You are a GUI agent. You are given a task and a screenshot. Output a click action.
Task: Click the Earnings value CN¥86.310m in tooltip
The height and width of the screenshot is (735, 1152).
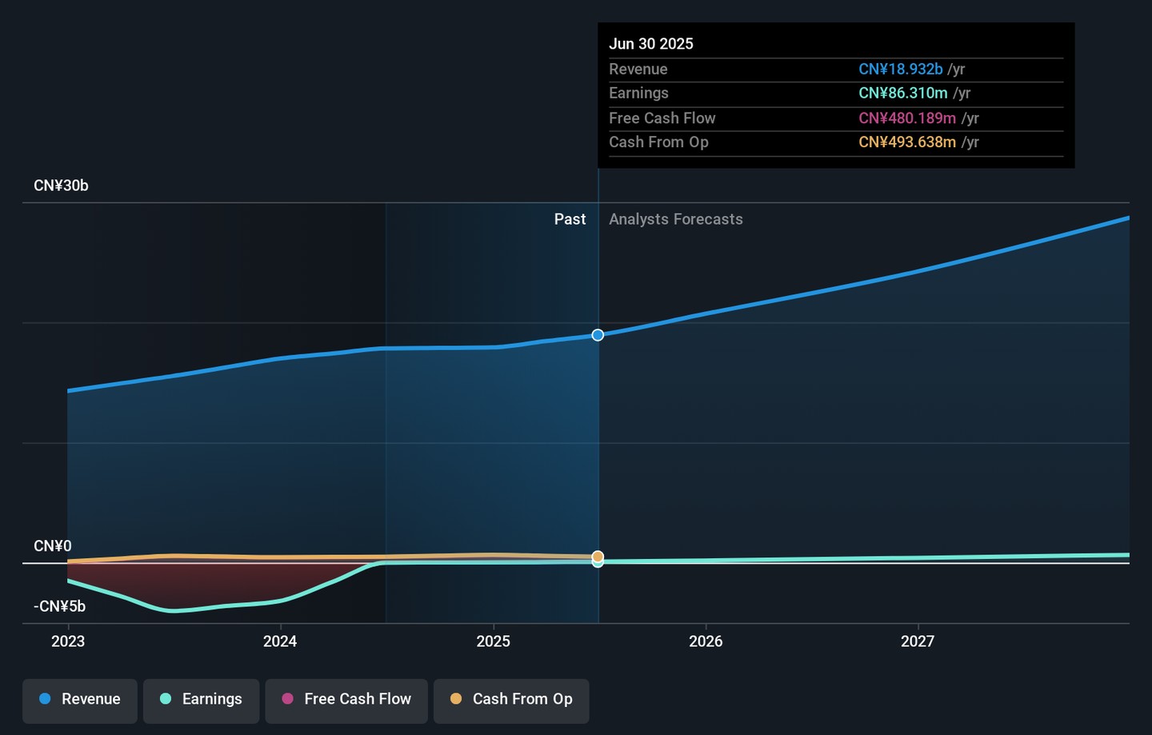(902, 94)
